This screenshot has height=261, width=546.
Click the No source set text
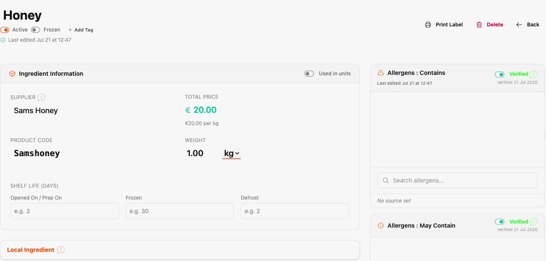click(x=394, y=201)
